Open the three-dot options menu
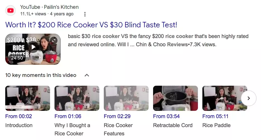Image resolution: width=261 pixels, height=140 pixels. 85,14
